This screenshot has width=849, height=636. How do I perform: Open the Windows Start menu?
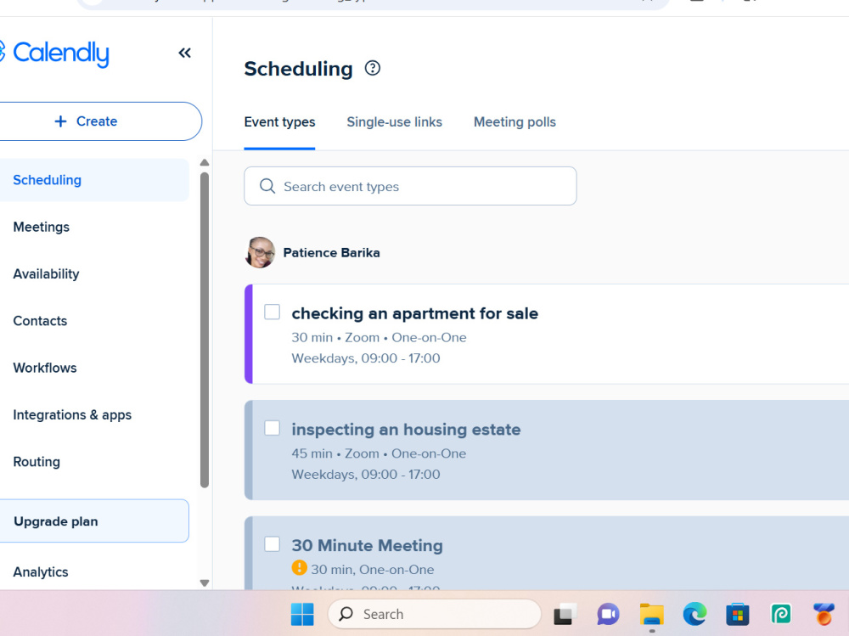pyautogui.click(x=302, y=614)
